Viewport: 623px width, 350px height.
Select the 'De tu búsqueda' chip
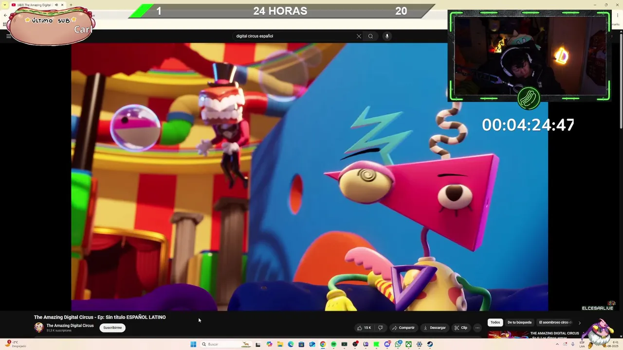(x=519, y=322)
